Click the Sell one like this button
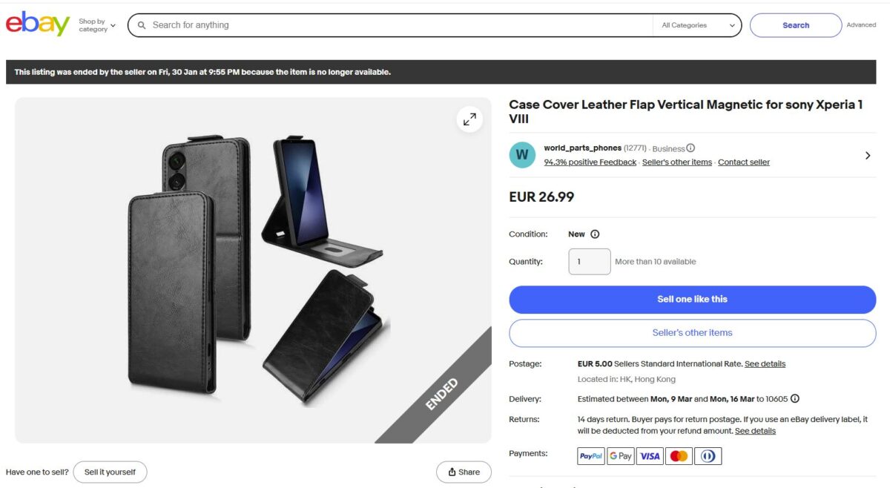 click(x=692, y=300)
